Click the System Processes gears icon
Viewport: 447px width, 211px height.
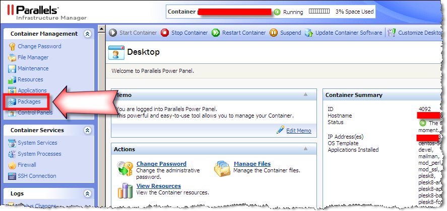coord(12,154)
